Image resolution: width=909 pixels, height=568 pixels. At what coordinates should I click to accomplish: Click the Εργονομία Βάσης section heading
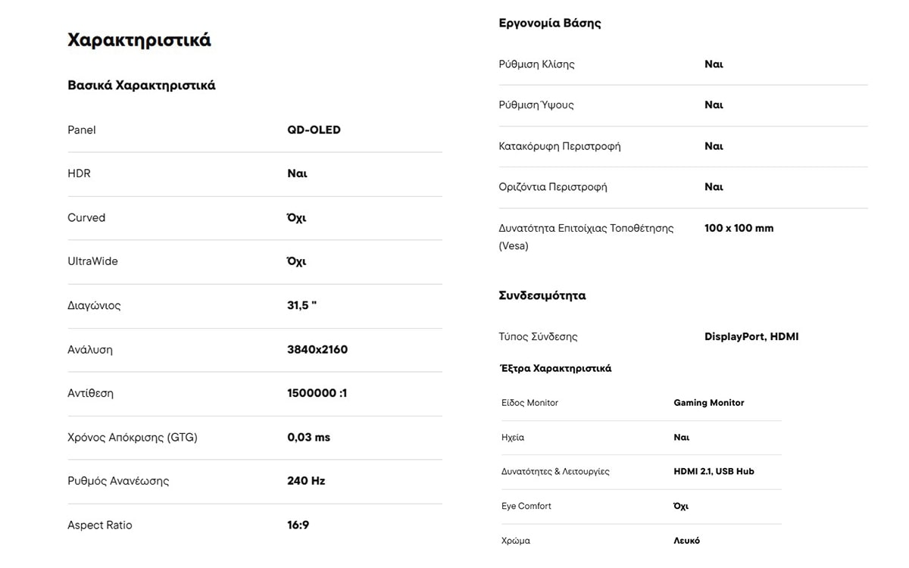pos(550,23)
